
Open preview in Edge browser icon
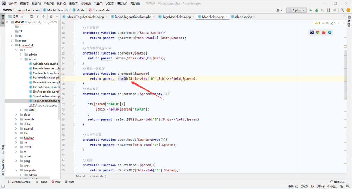(330, 32)
